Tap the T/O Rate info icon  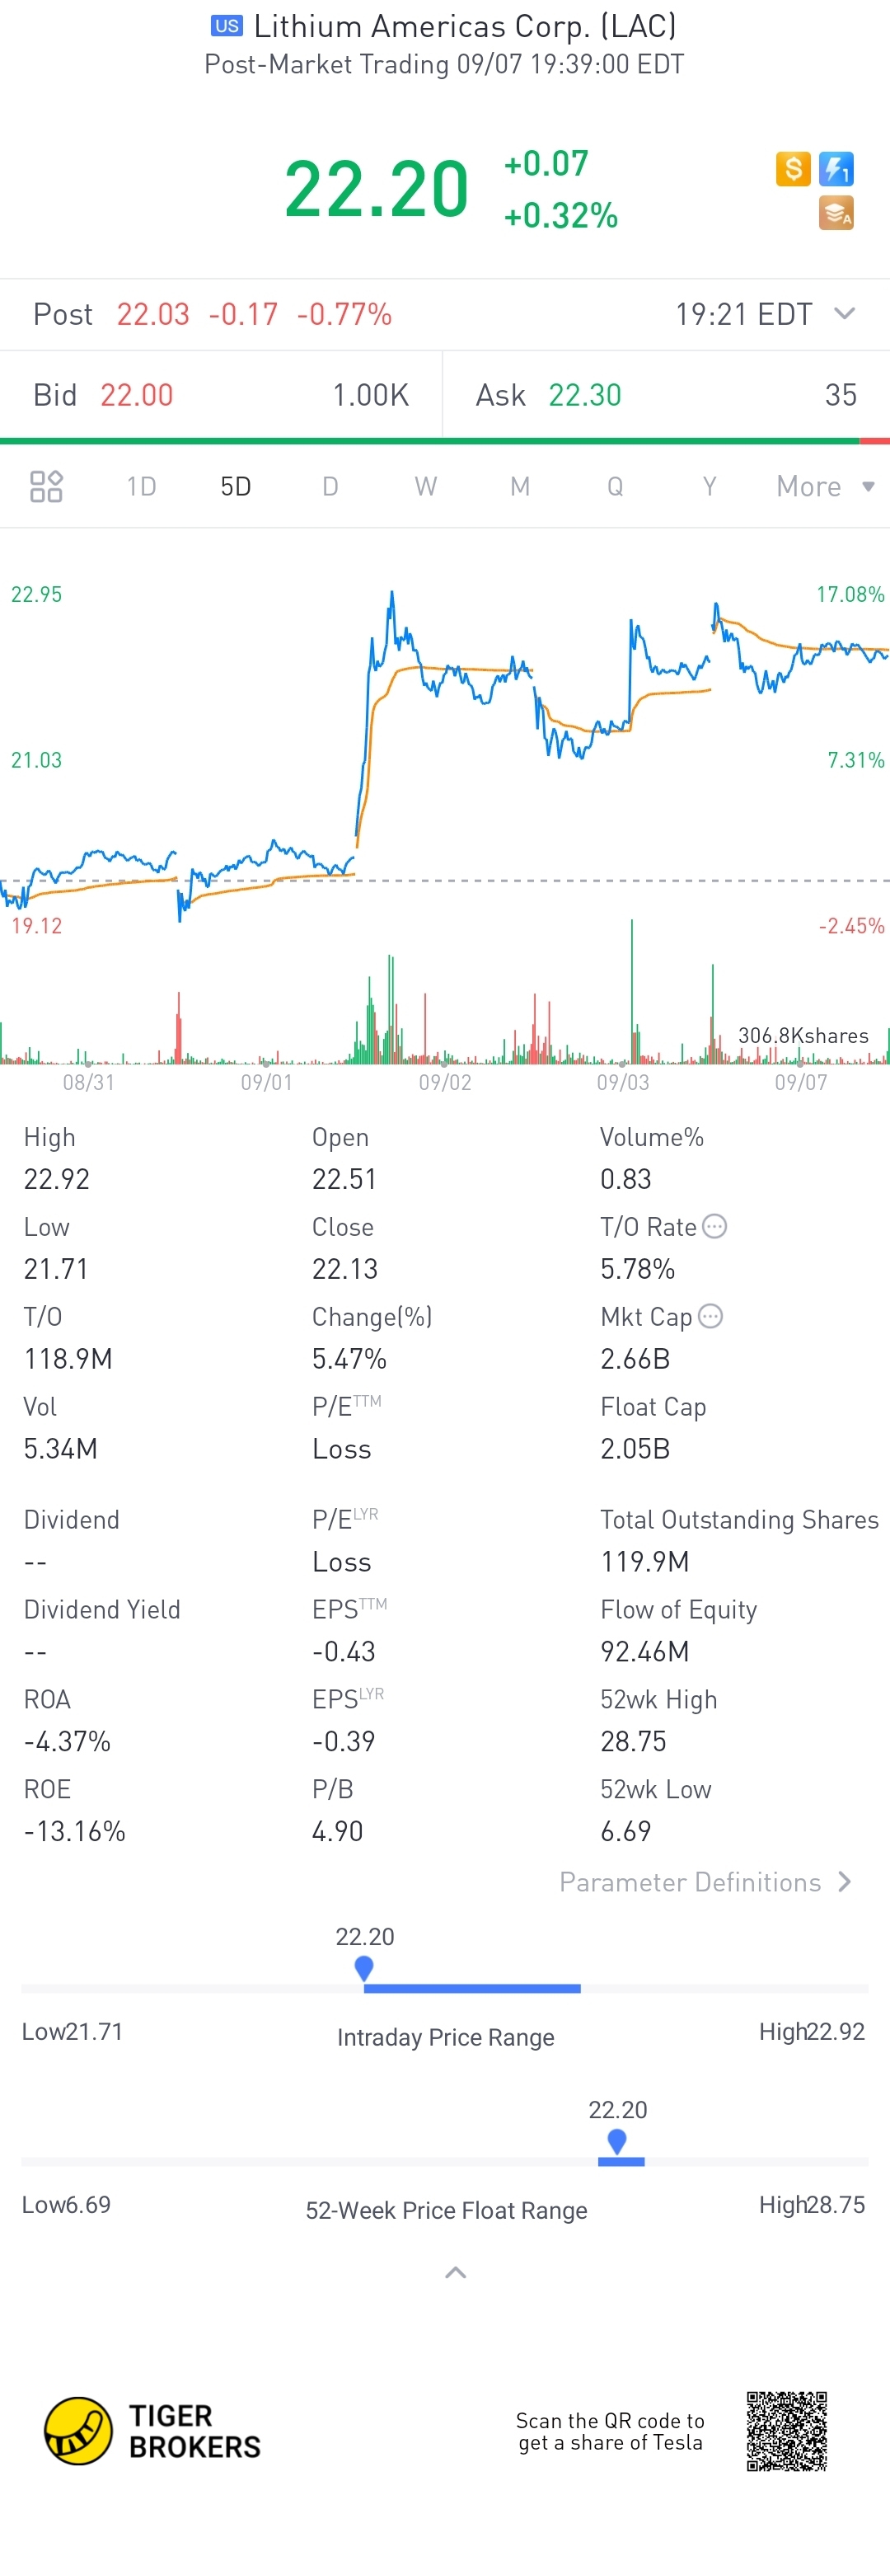pos(714,1226)
